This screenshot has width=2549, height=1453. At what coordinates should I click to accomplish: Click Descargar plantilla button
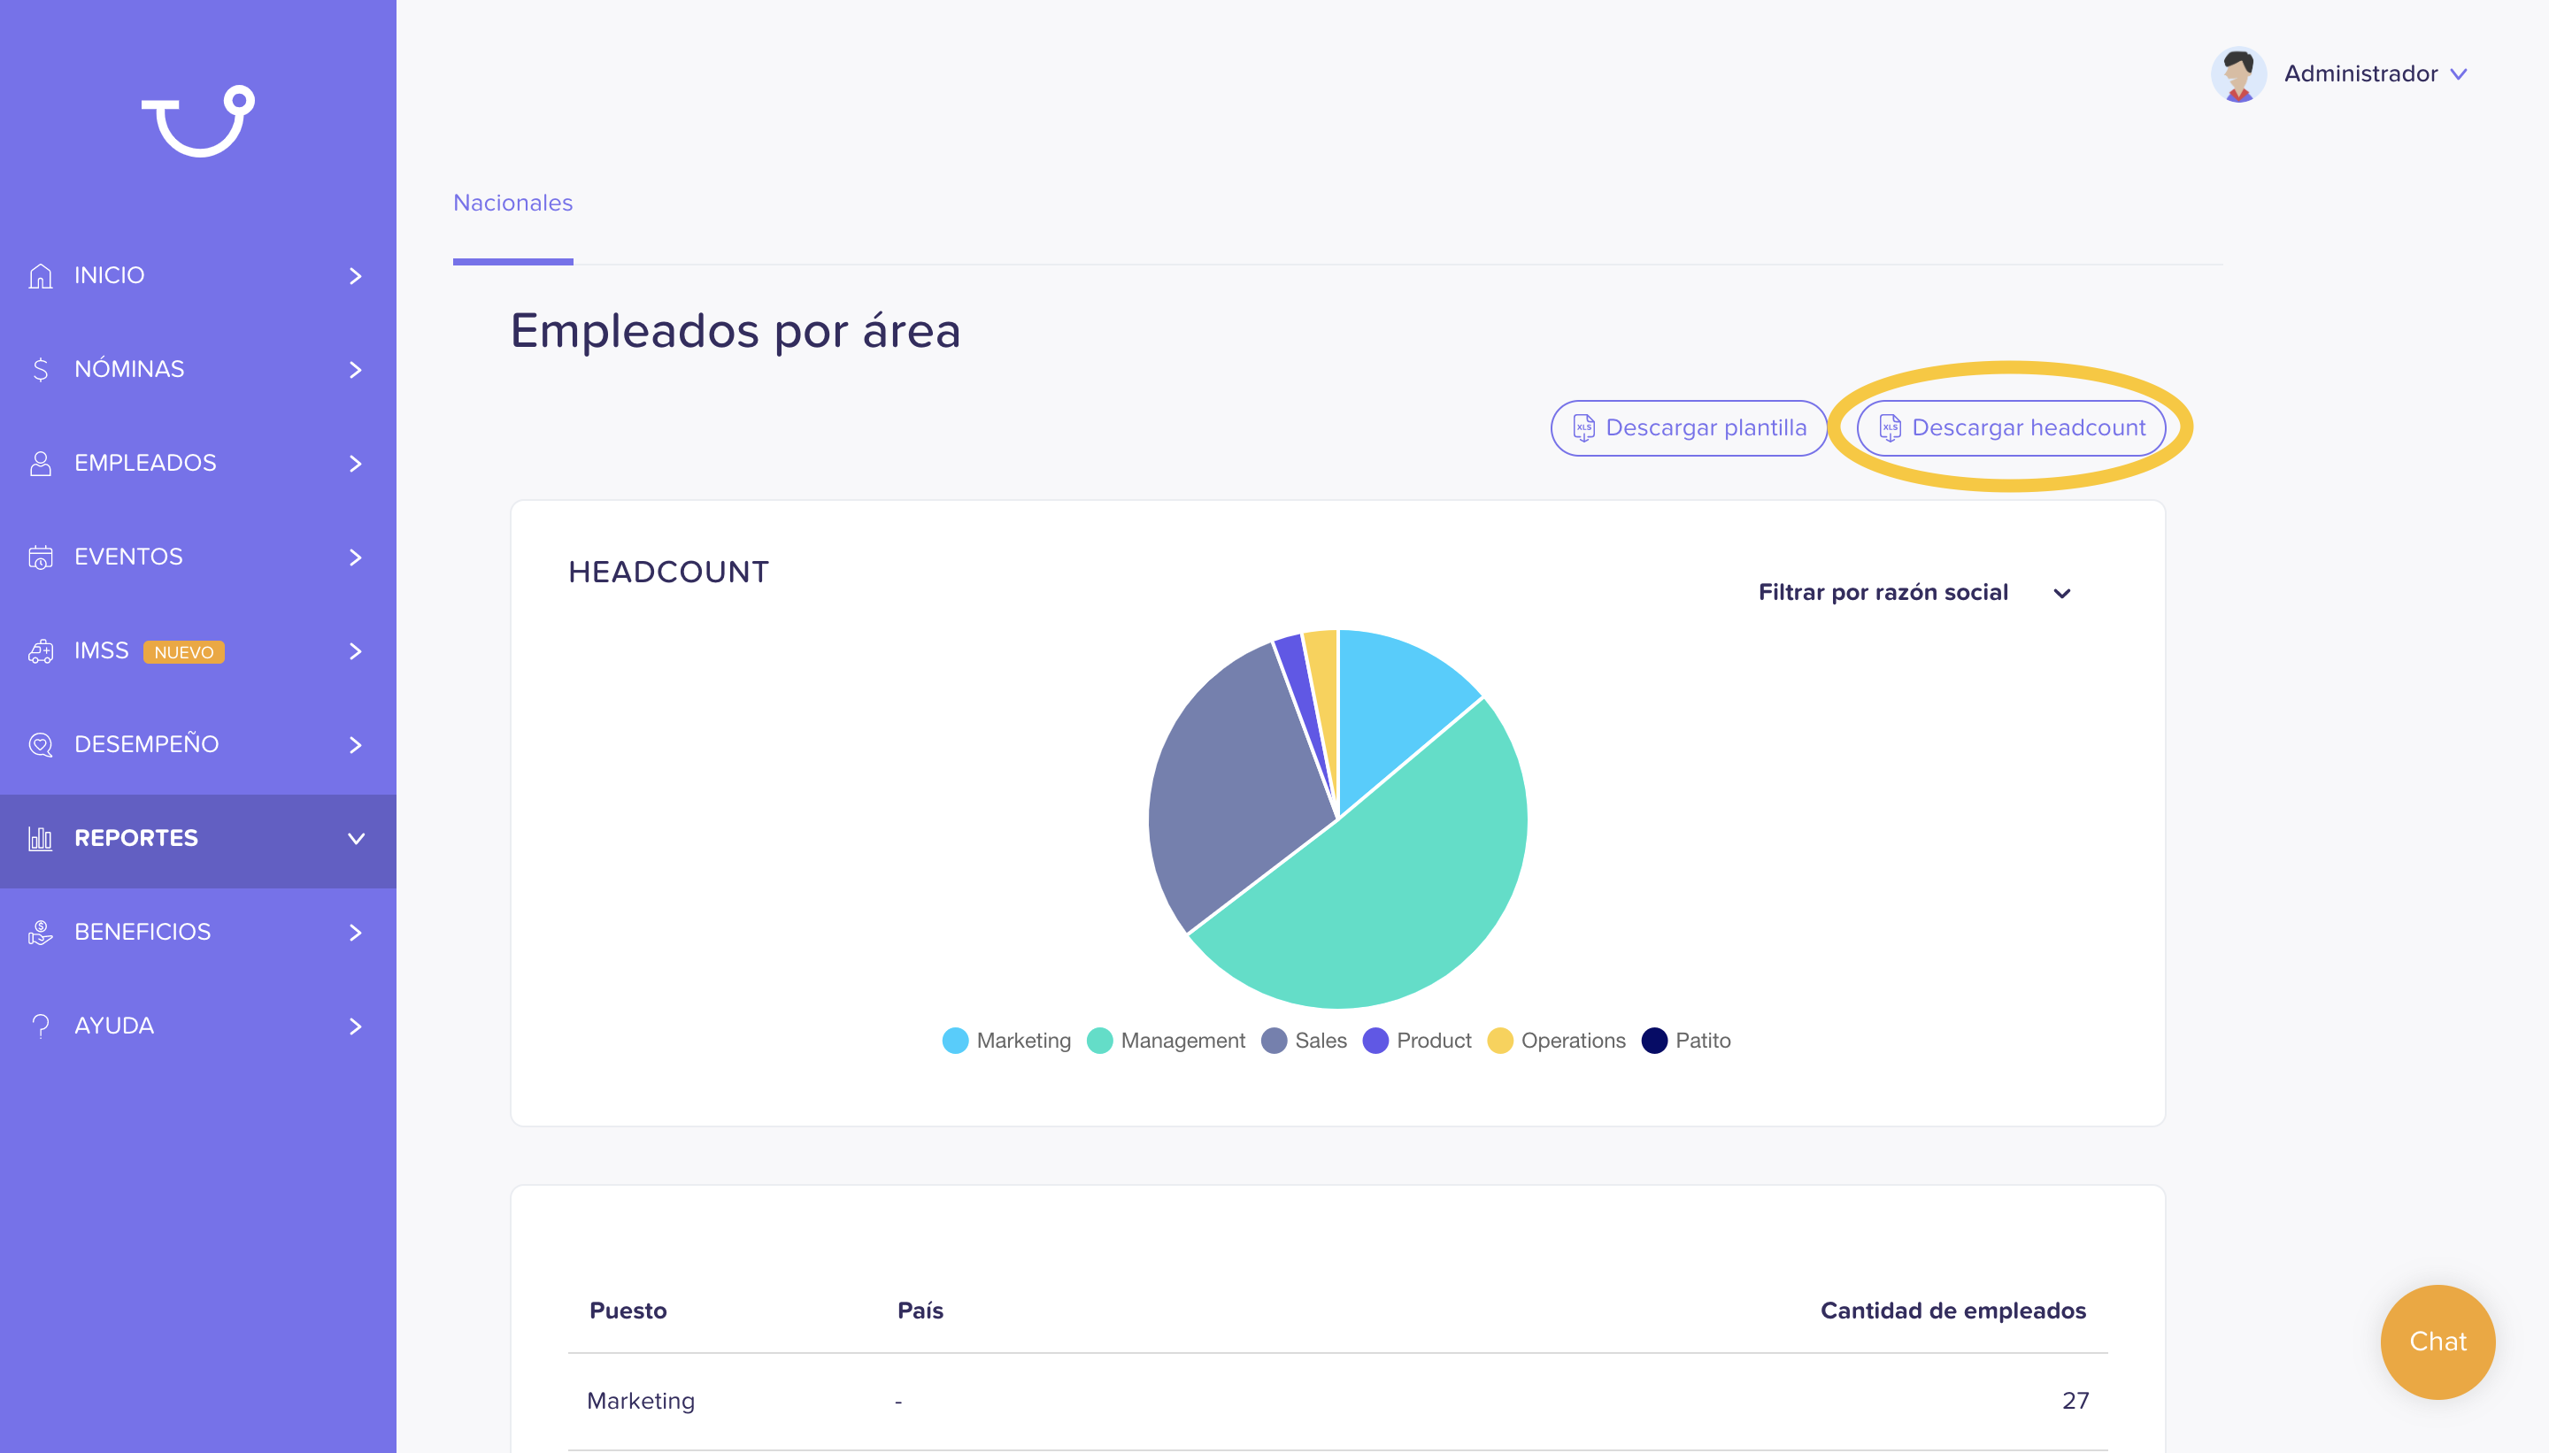coord(1689,428)
